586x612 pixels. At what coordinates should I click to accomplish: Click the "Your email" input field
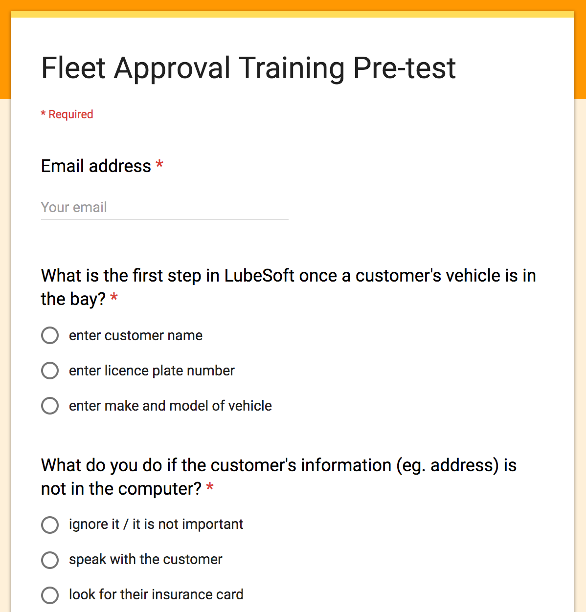click(164, 207)
